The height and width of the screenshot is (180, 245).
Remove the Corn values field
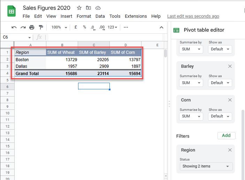(x=230, y=100)
